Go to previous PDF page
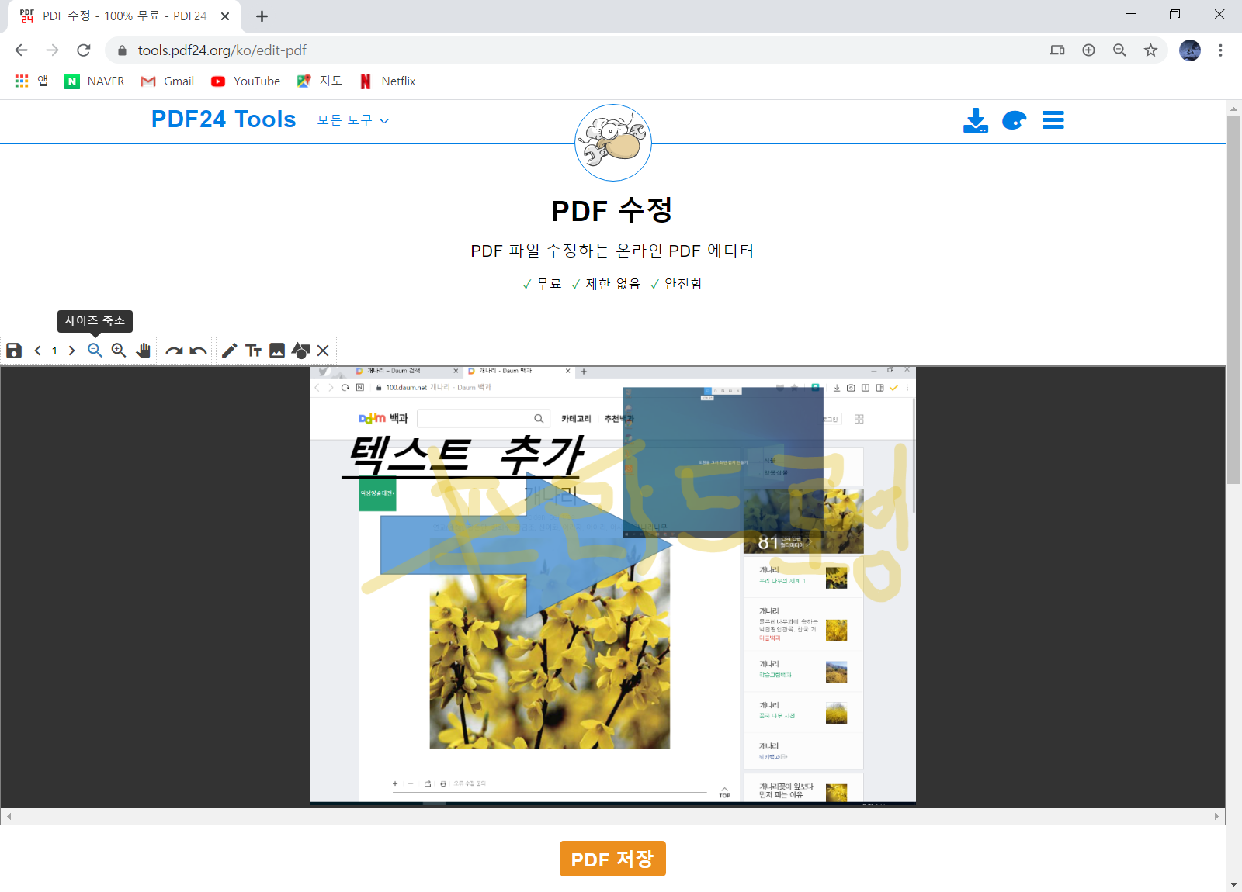 tap(37, 351)
